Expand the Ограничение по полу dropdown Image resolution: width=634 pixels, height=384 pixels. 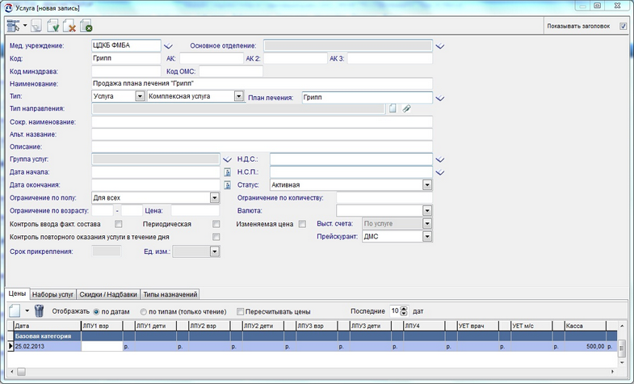tap(215, 198)
